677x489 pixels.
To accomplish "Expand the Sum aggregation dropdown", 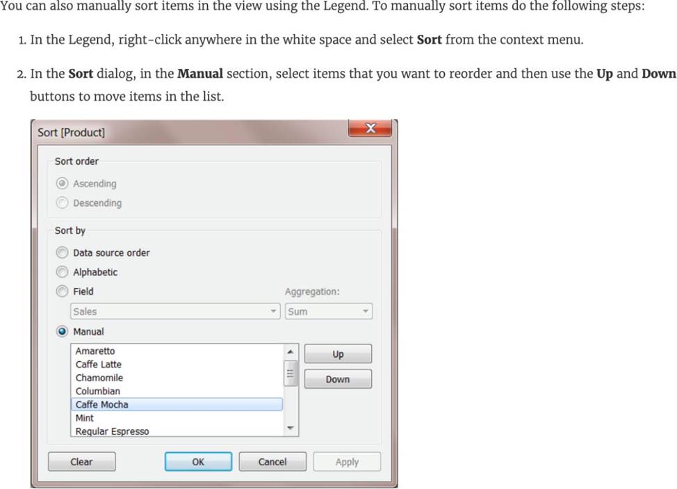I will (x=329, y=312).
